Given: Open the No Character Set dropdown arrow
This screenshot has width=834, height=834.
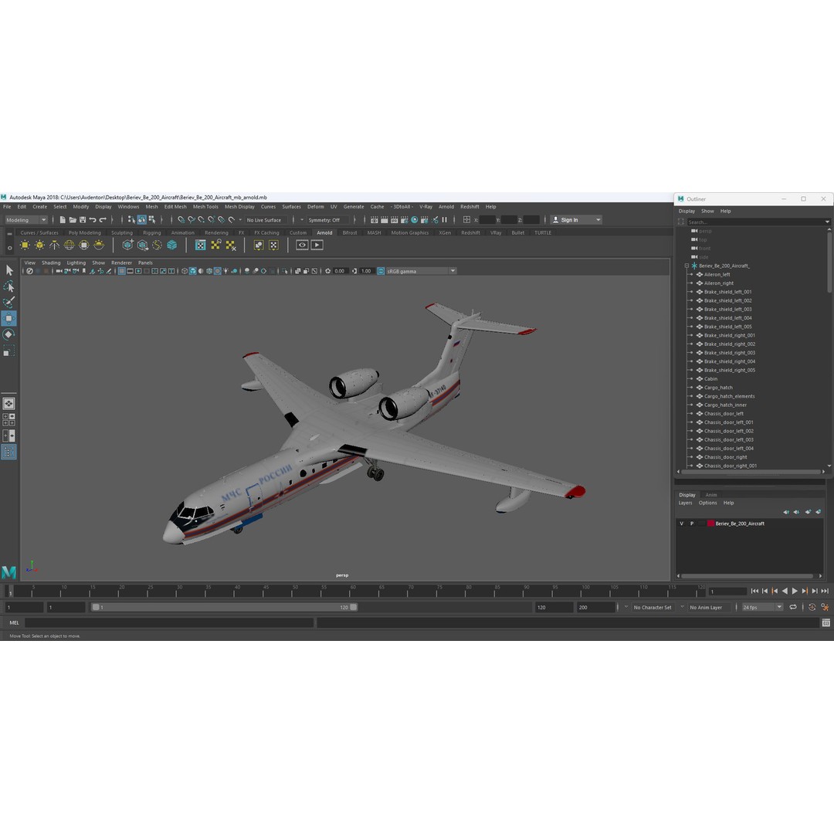Looking at the screenshot, I should point(626,607).
